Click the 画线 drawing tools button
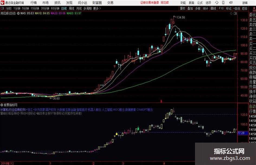The height and width of the screenshot is (165, 256). (x=213, y=8)
